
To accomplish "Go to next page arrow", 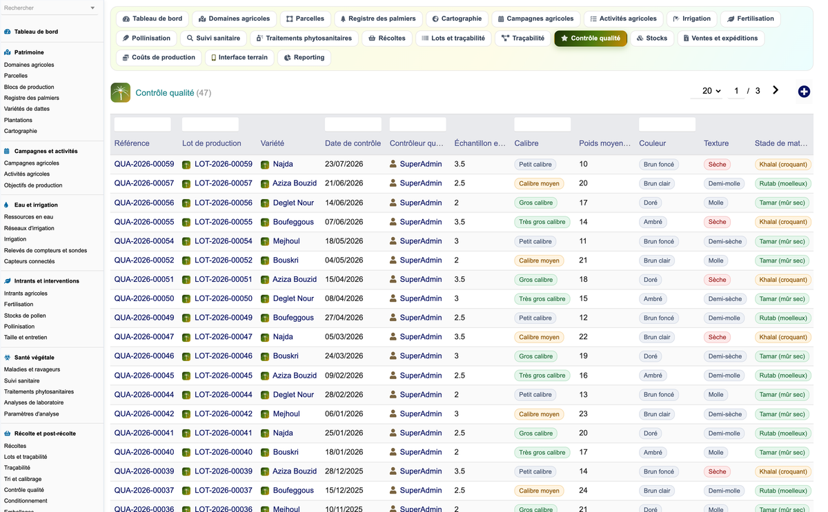I will pos(776,90).
